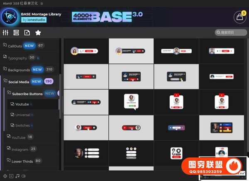
Task: Click the play box icon in bottom bar
Action: click(x=11, y=176)
